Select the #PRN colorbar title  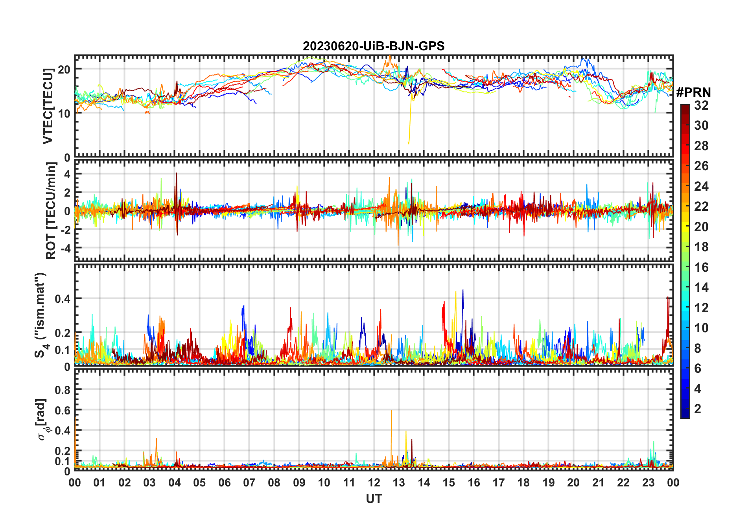[x=694, y=92]
